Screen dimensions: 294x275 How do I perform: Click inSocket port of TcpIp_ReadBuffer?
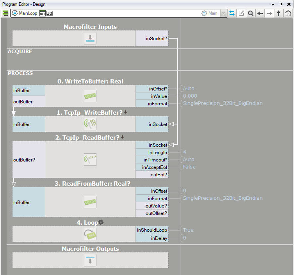pyautogui.click(x=152, y=145)
